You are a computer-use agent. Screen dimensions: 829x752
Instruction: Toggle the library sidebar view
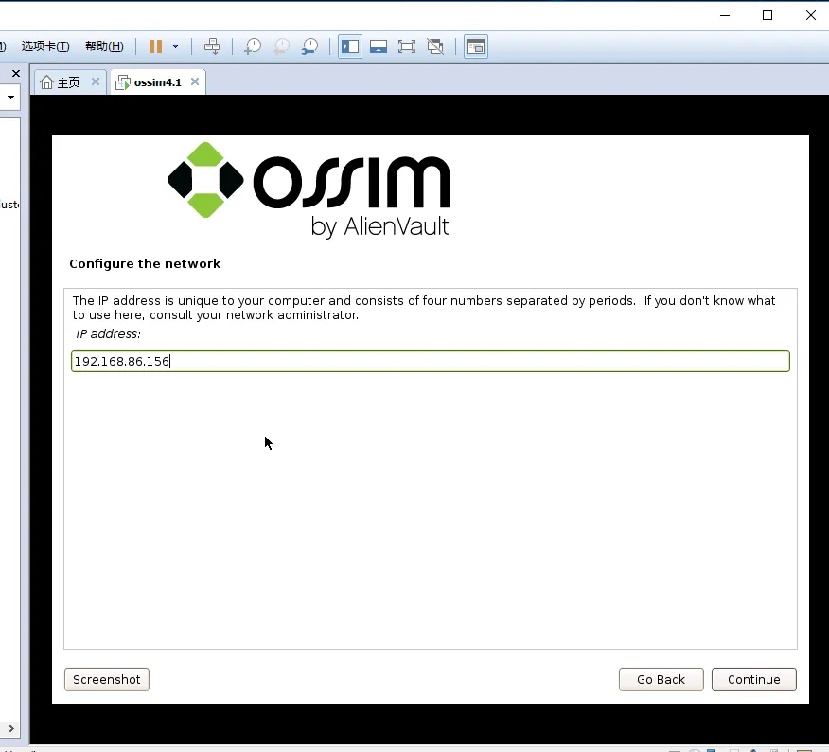click(350, 46)
